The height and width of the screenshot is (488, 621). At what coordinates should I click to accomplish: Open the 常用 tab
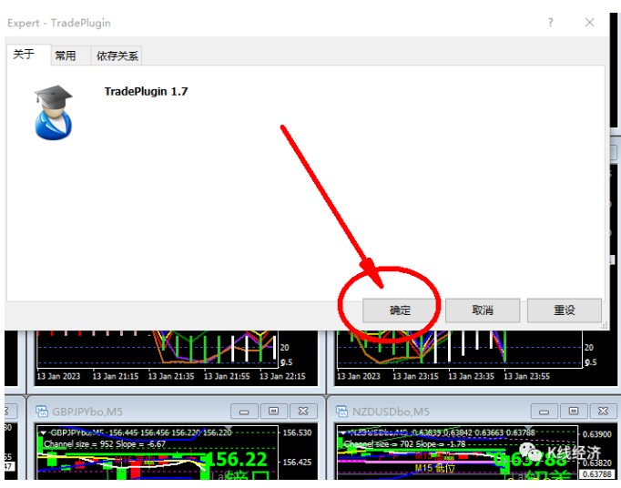point(66,56)
